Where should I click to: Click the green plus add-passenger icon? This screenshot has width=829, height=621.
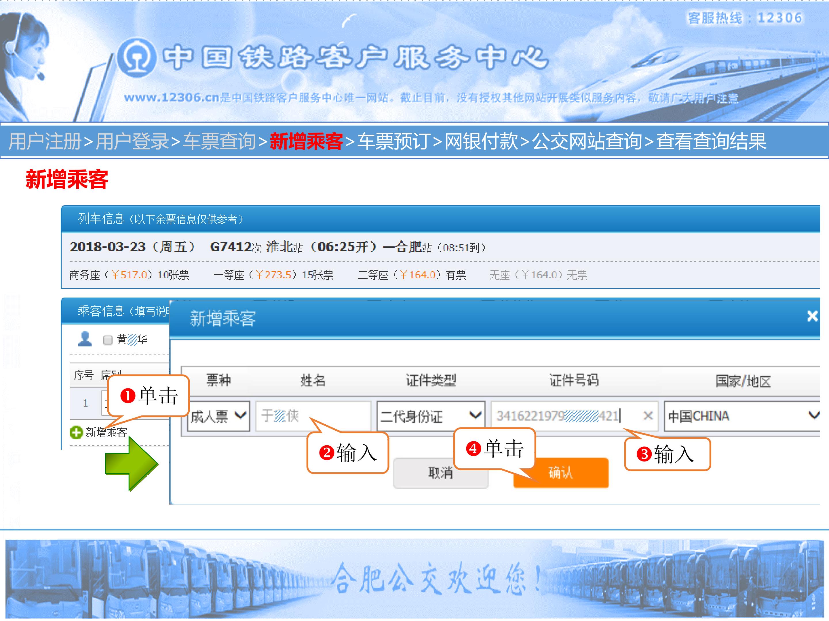pos(76,432)
